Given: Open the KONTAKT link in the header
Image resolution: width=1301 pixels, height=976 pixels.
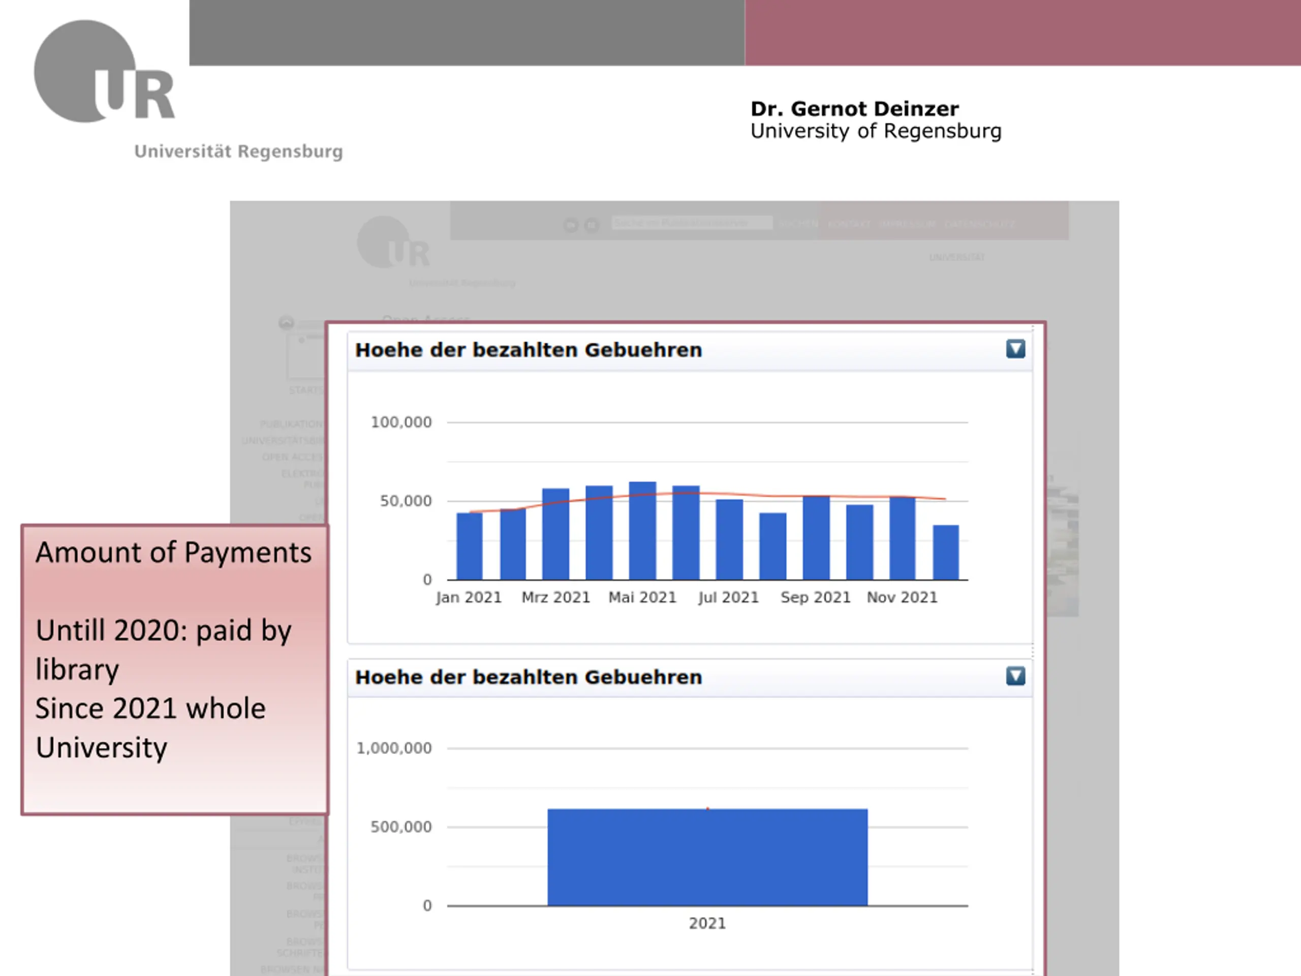Looking at the screenshot, I should 849,224.
